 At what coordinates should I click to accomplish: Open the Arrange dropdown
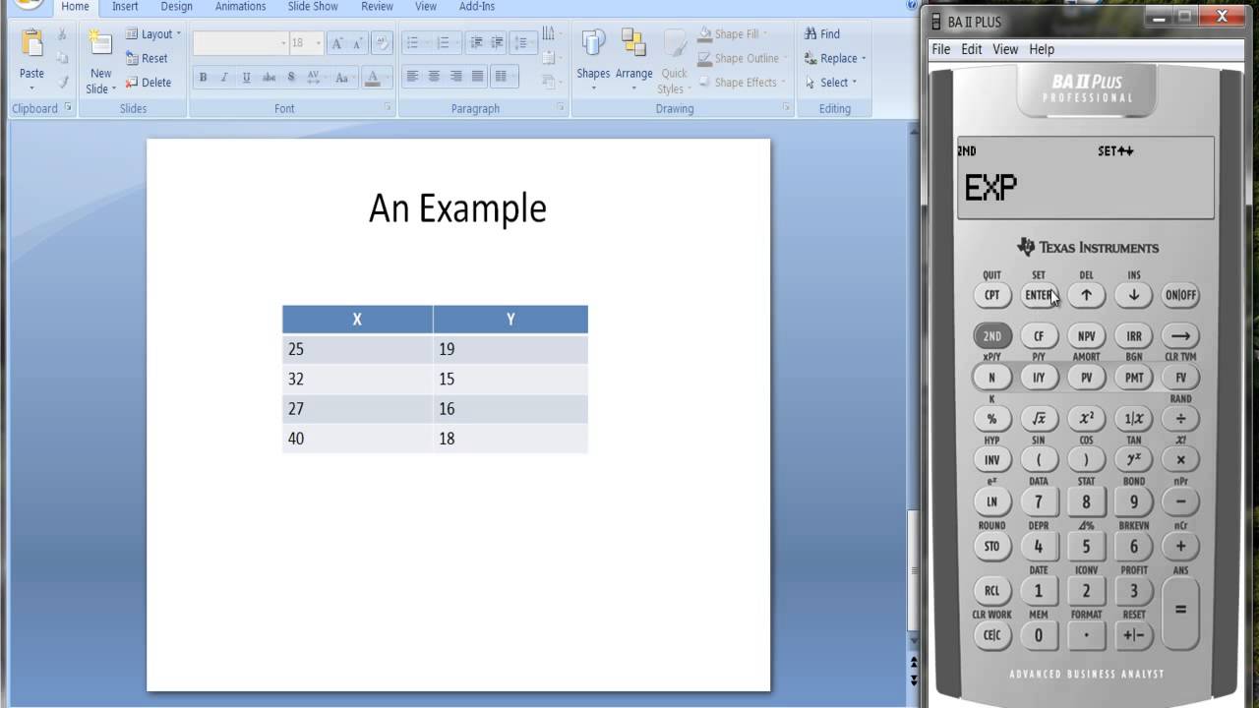633,61
